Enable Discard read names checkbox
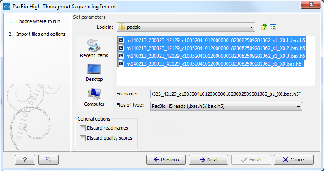 pos(83,128)
